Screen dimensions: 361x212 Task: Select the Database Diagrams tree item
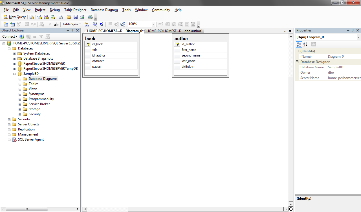[x=43, y=79]
